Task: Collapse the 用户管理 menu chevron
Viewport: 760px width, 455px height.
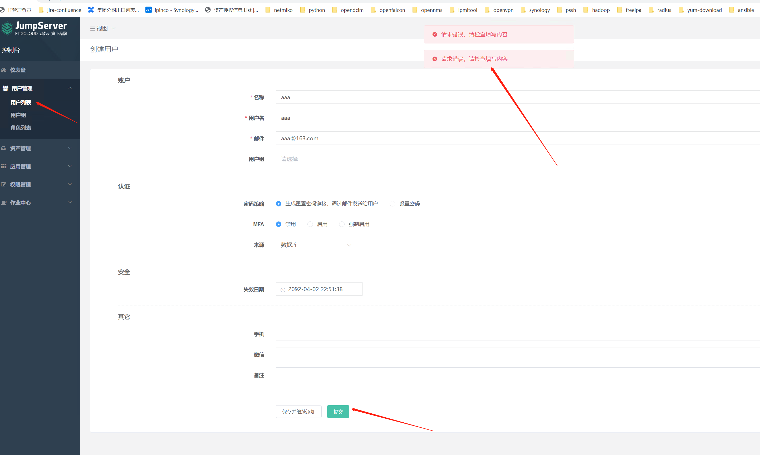Action: pos(70,88)
